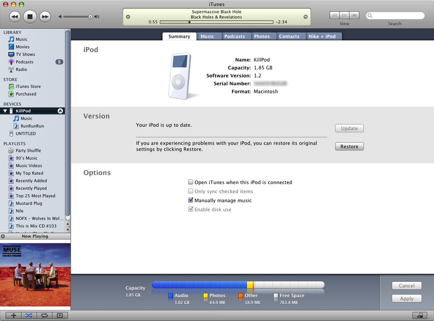The image size is (434, 321).
Task: Click the Apply button
Action: click(406, 299)
